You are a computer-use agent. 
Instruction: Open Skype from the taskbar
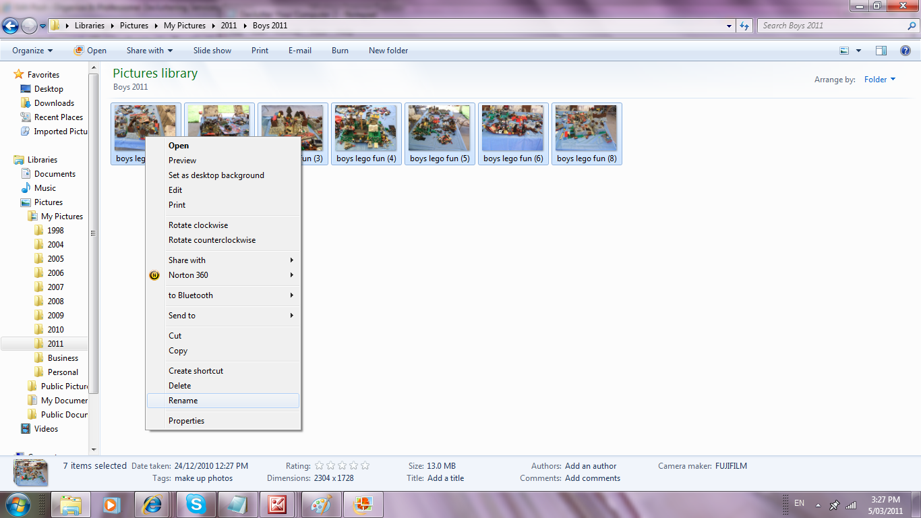(196, 504)
